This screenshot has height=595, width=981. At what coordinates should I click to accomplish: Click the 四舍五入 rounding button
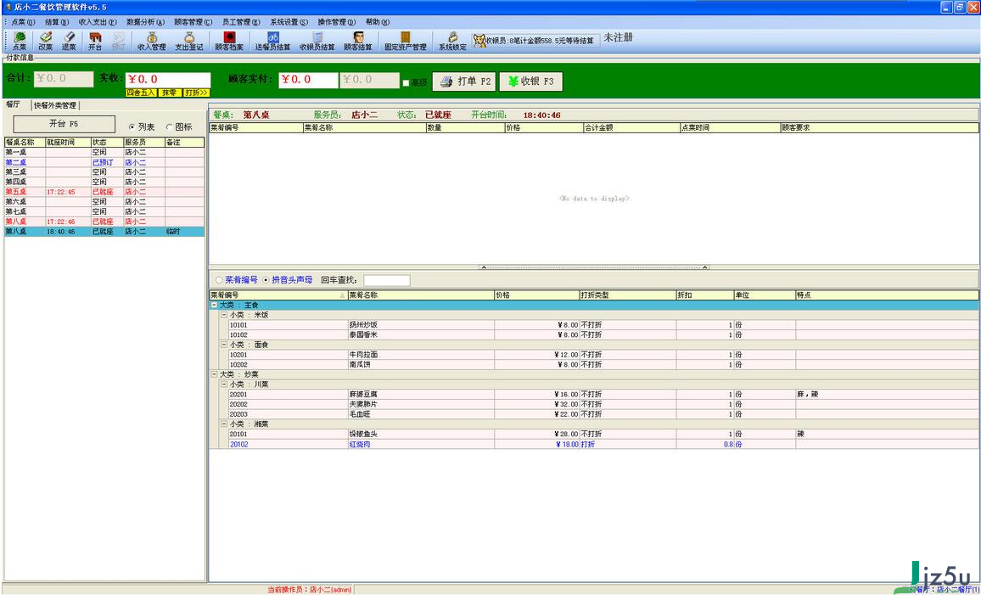pos(142,93)
